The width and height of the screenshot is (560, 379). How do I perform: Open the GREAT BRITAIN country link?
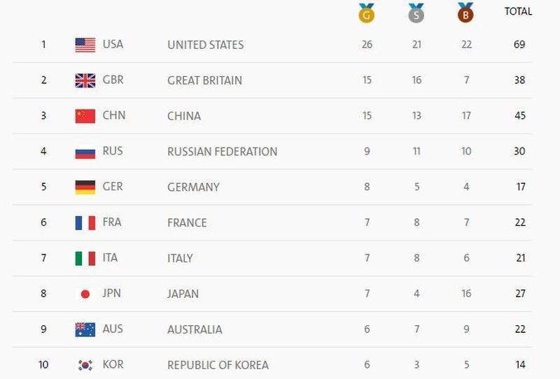204,80
